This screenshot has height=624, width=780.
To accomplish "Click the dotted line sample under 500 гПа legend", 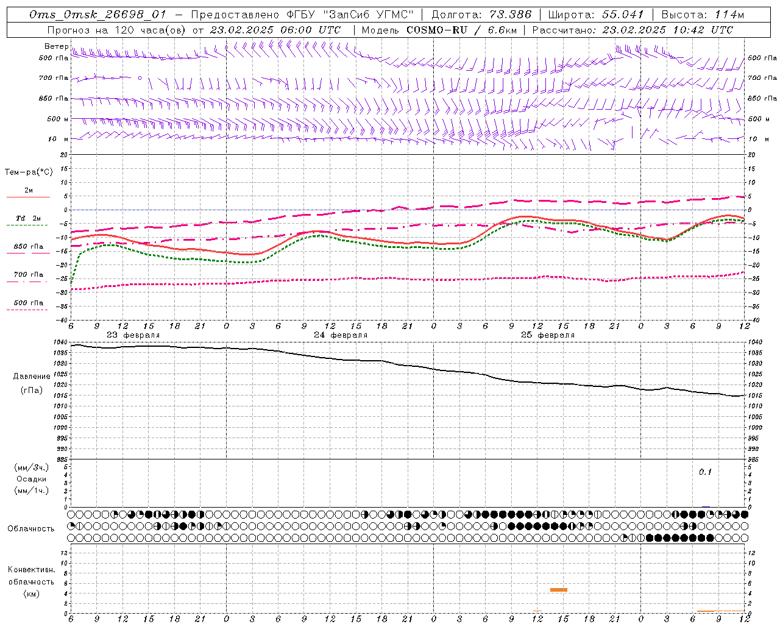I will coord(27,310).
